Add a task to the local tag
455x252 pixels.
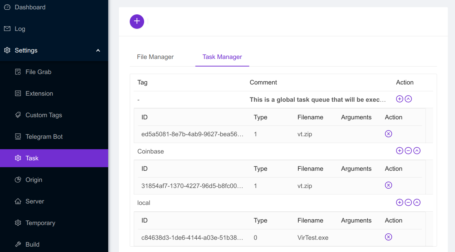[399, 202]
